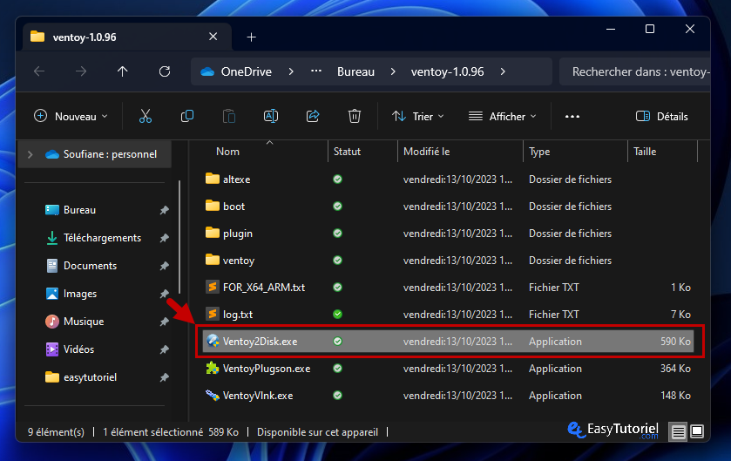Select the altexe folder icon
Screen dimensions: 731x461
point(213,179)
